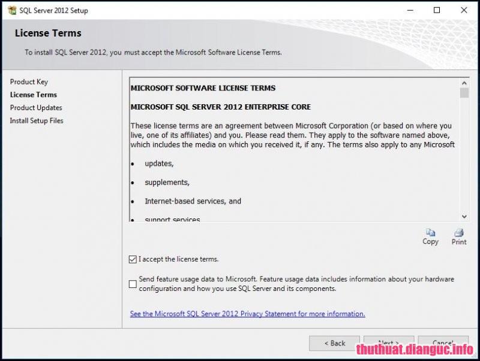Close the SQL Server 2012 Setup window
Viewport: 480px width, 361px height.
pyautogui.click(x=464, y=10)
